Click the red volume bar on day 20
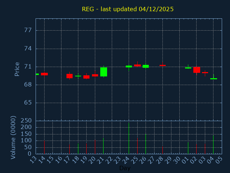The height and width of the screenshot is (173, 230). coord(95,147)
